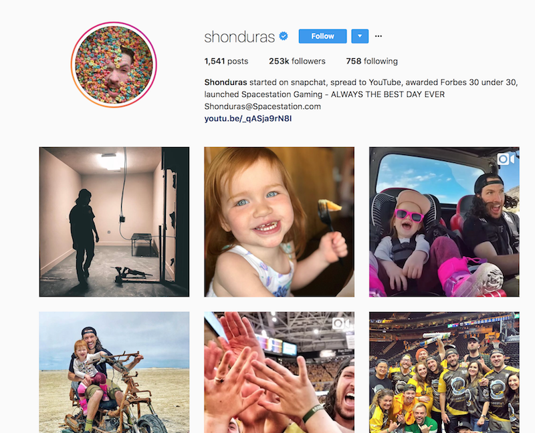This screenshot has width=535, height=433.
Task: View story via cereal profile picture
Action: click(114, 65)
